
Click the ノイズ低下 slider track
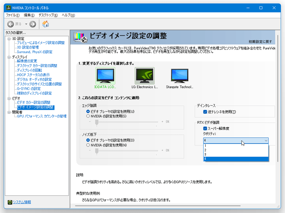127,151
